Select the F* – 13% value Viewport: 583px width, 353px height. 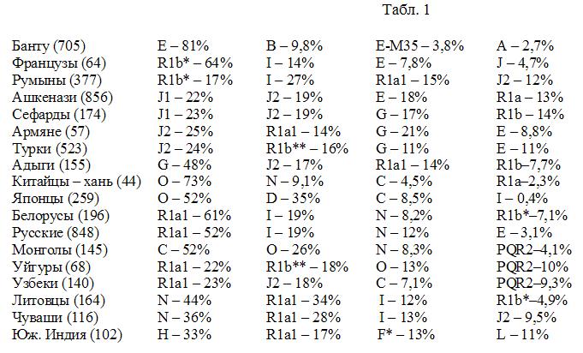pos(406,335)
